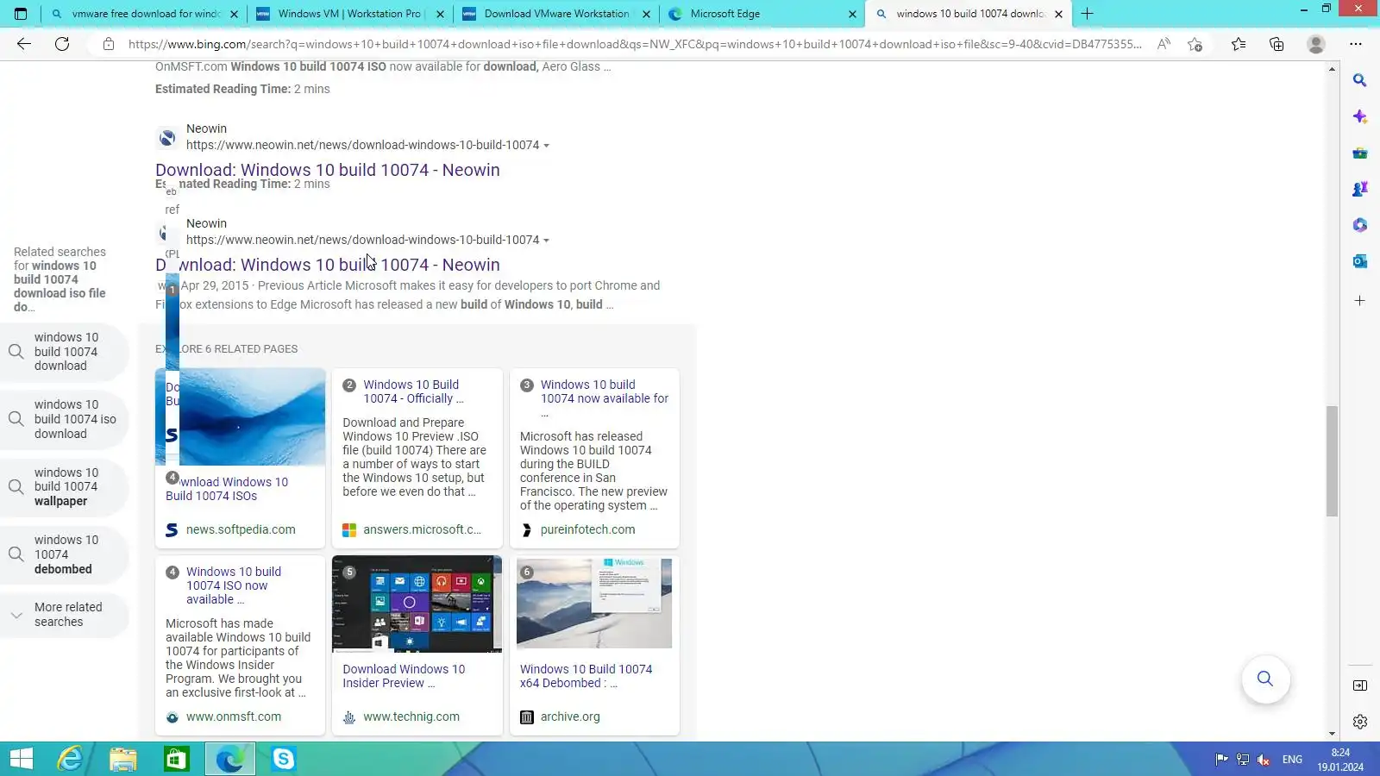Open the Favorites list
The width and height of the screenshot is (1380, 776).
pos(1239,44)
